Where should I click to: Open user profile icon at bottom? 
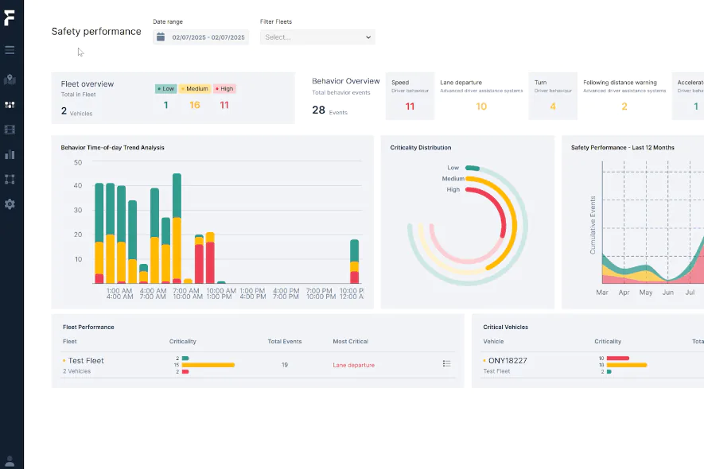coord(10,460)
